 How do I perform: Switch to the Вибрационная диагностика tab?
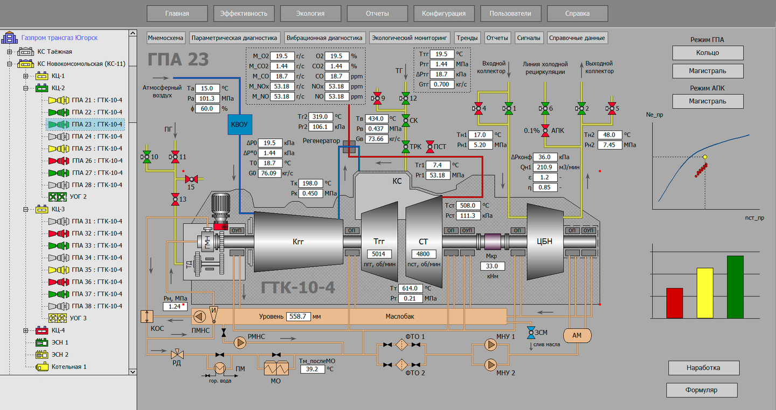click(x=325, y=38)
